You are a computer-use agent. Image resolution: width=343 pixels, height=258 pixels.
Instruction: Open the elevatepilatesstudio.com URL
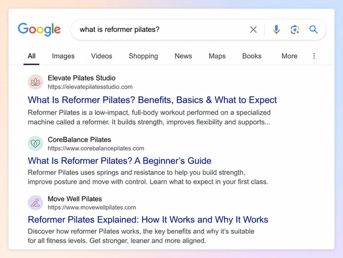click(90, 87)
